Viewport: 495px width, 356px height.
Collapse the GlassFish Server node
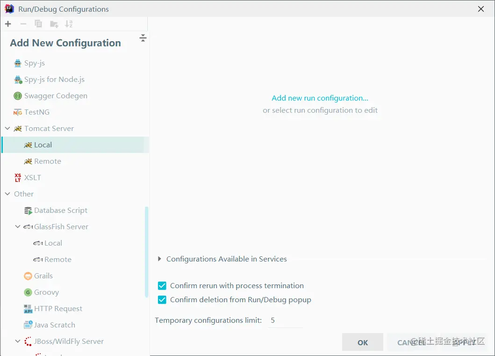18,226
